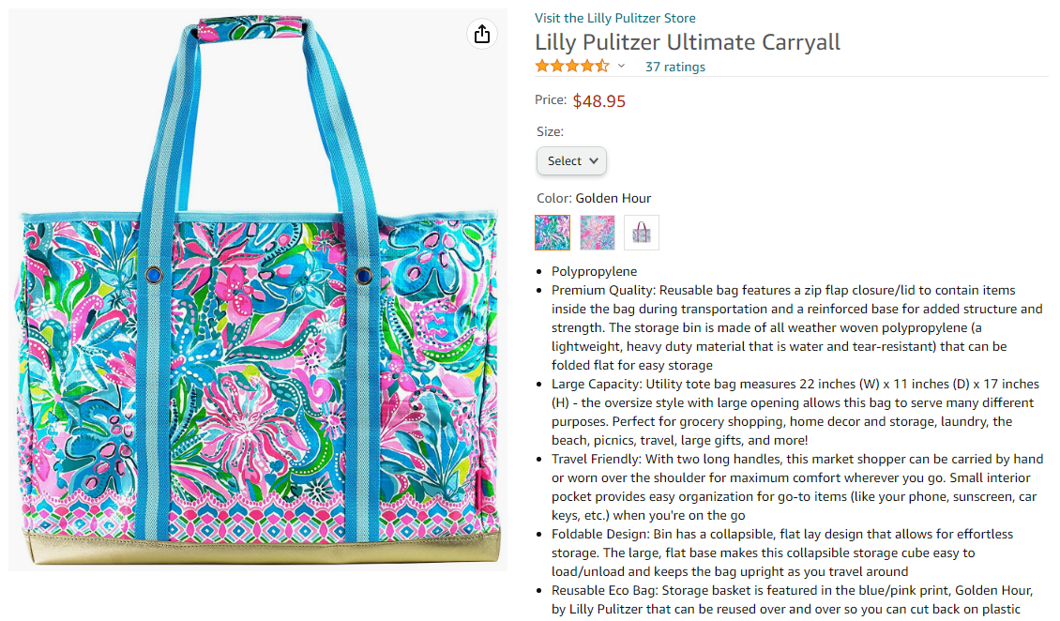Expand the star rating breakdown chevron
Viewport: 1060px width, 621px height.
pyautogui.click(x=620, y=68)
